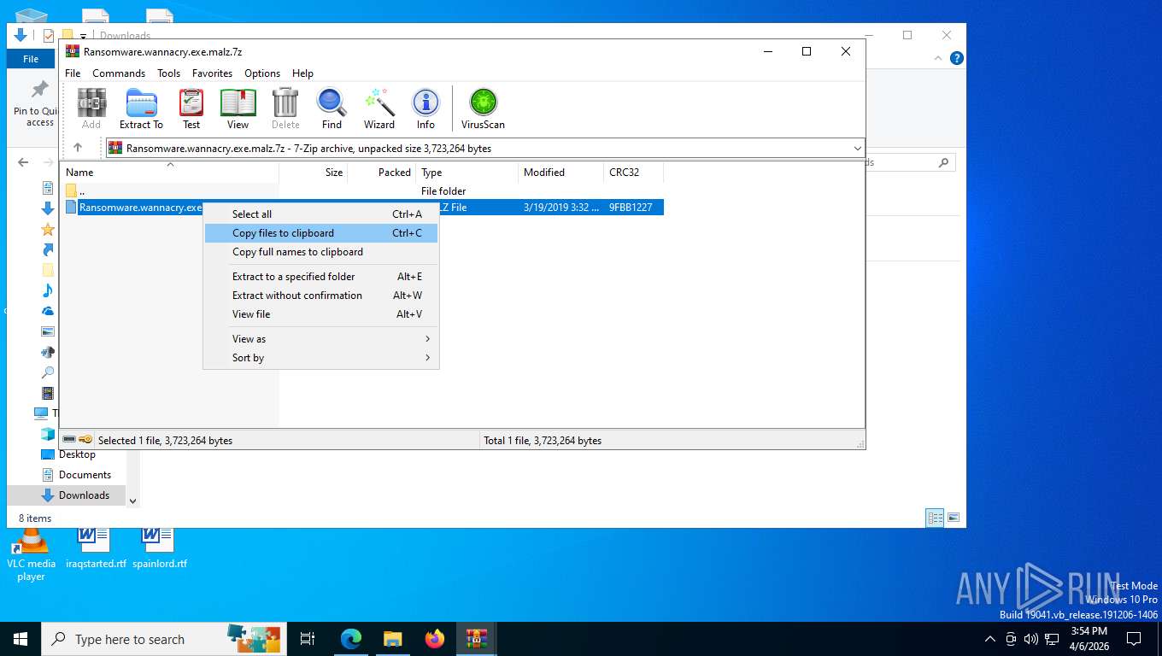1162x656 pixels.
Task: Sort by the CRC32 column header
Action: point(633,173)
